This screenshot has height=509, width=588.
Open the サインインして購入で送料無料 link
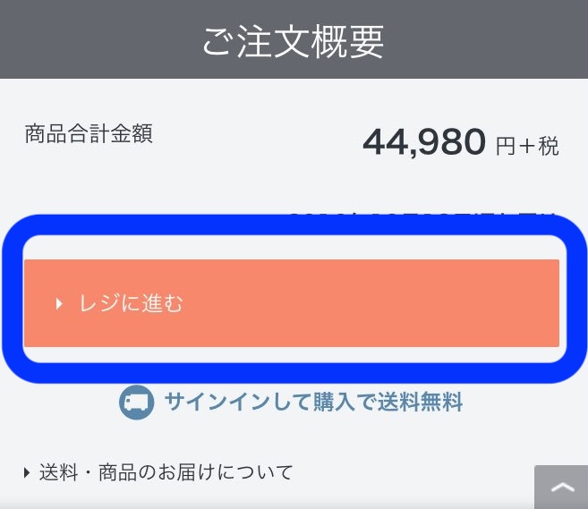pos(312,403)
